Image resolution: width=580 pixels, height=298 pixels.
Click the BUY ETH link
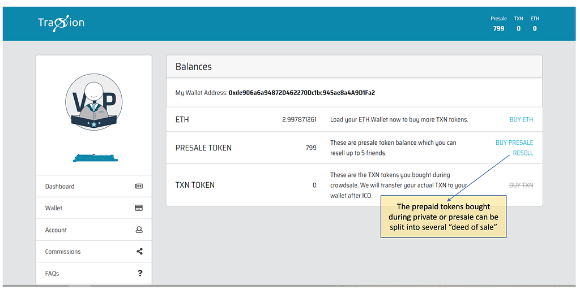tap(521, 120)
